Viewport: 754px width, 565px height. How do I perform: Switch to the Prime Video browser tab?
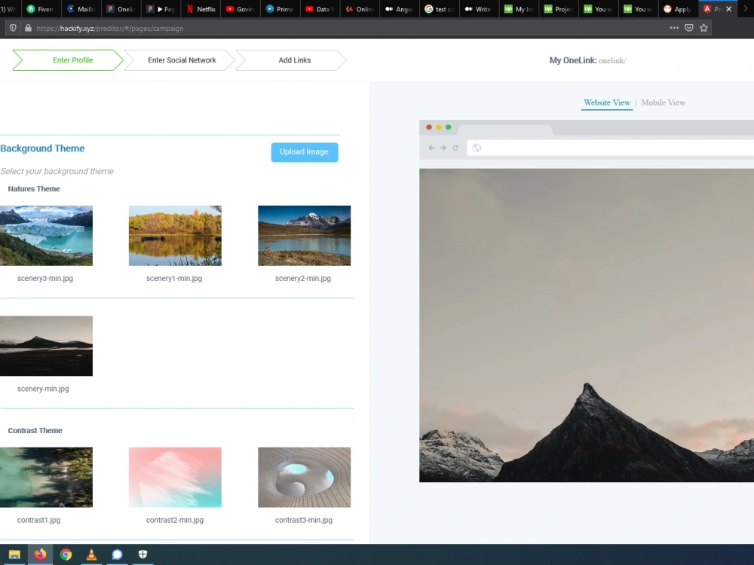tap(280, 8)
